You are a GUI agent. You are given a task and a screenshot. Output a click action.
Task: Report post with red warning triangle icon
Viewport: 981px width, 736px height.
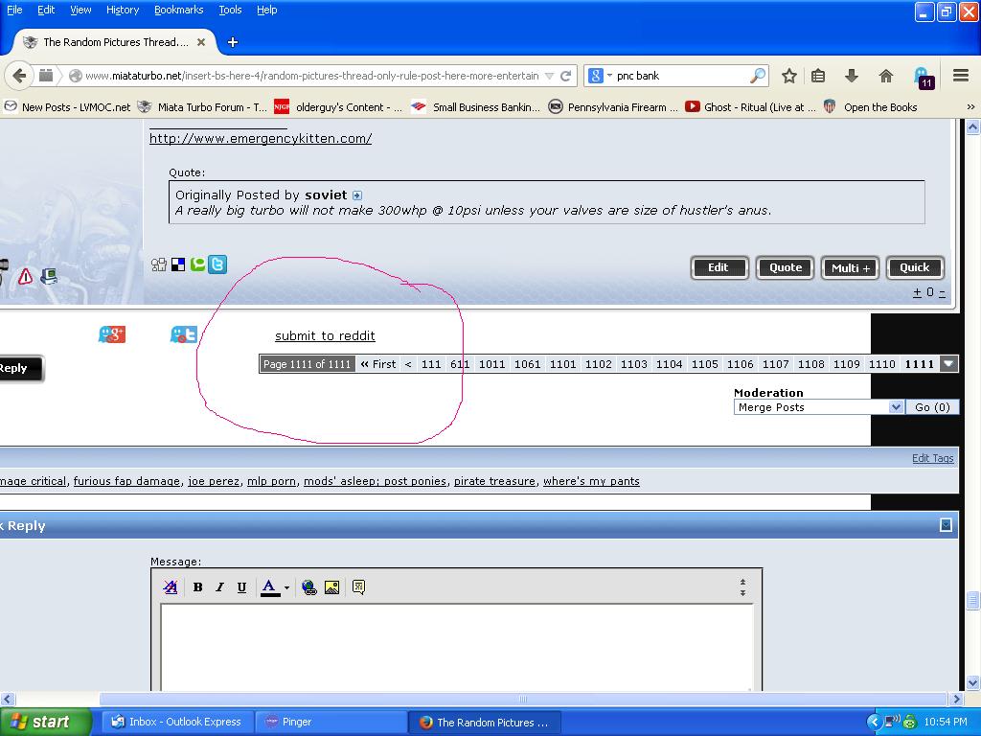pyautogui.click(x=25, y=276)
